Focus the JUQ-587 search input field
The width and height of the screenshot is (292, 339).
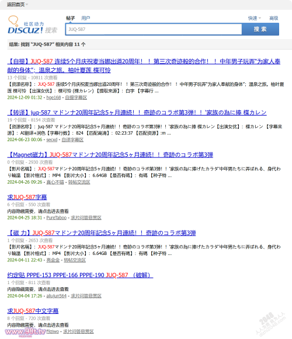click(x=154, y=29)
